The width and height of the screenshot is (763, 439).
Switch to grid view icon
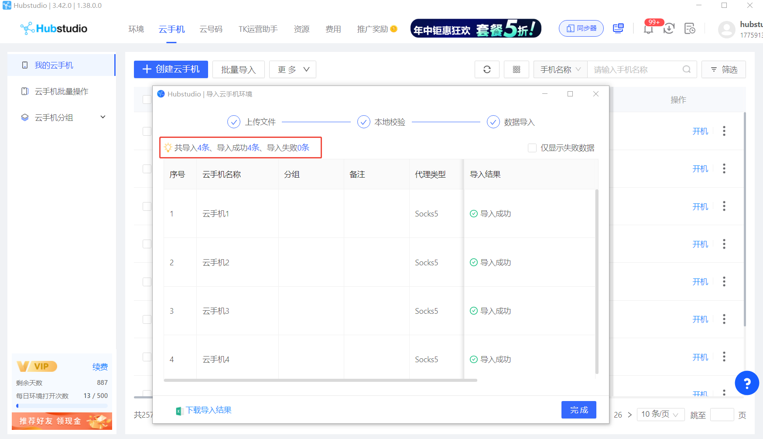point(517,69)
